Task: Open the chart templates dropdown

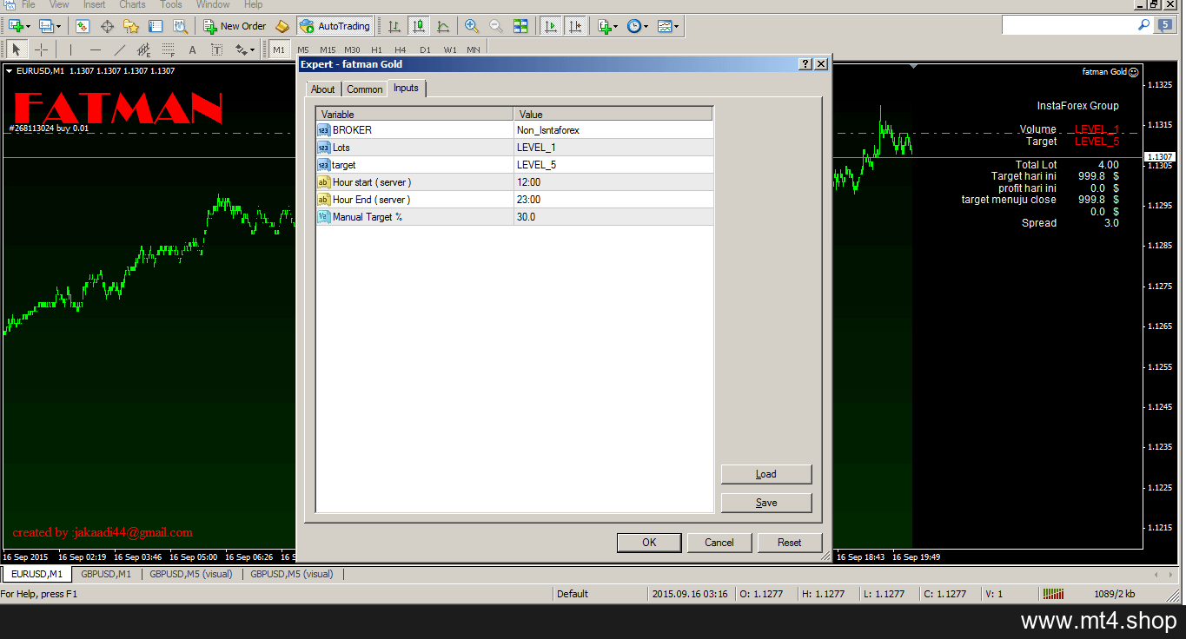Action: [667, 26]
